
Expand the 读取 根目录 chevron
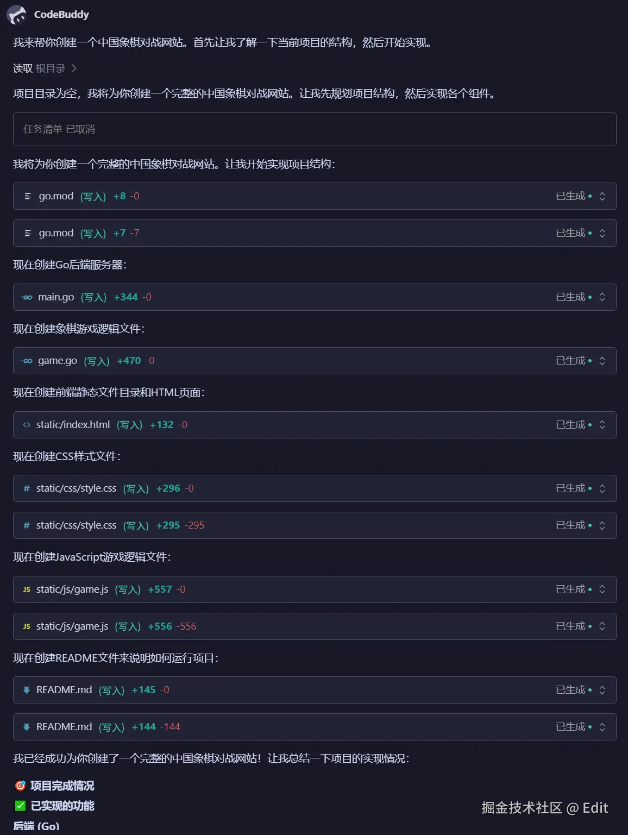74,68
